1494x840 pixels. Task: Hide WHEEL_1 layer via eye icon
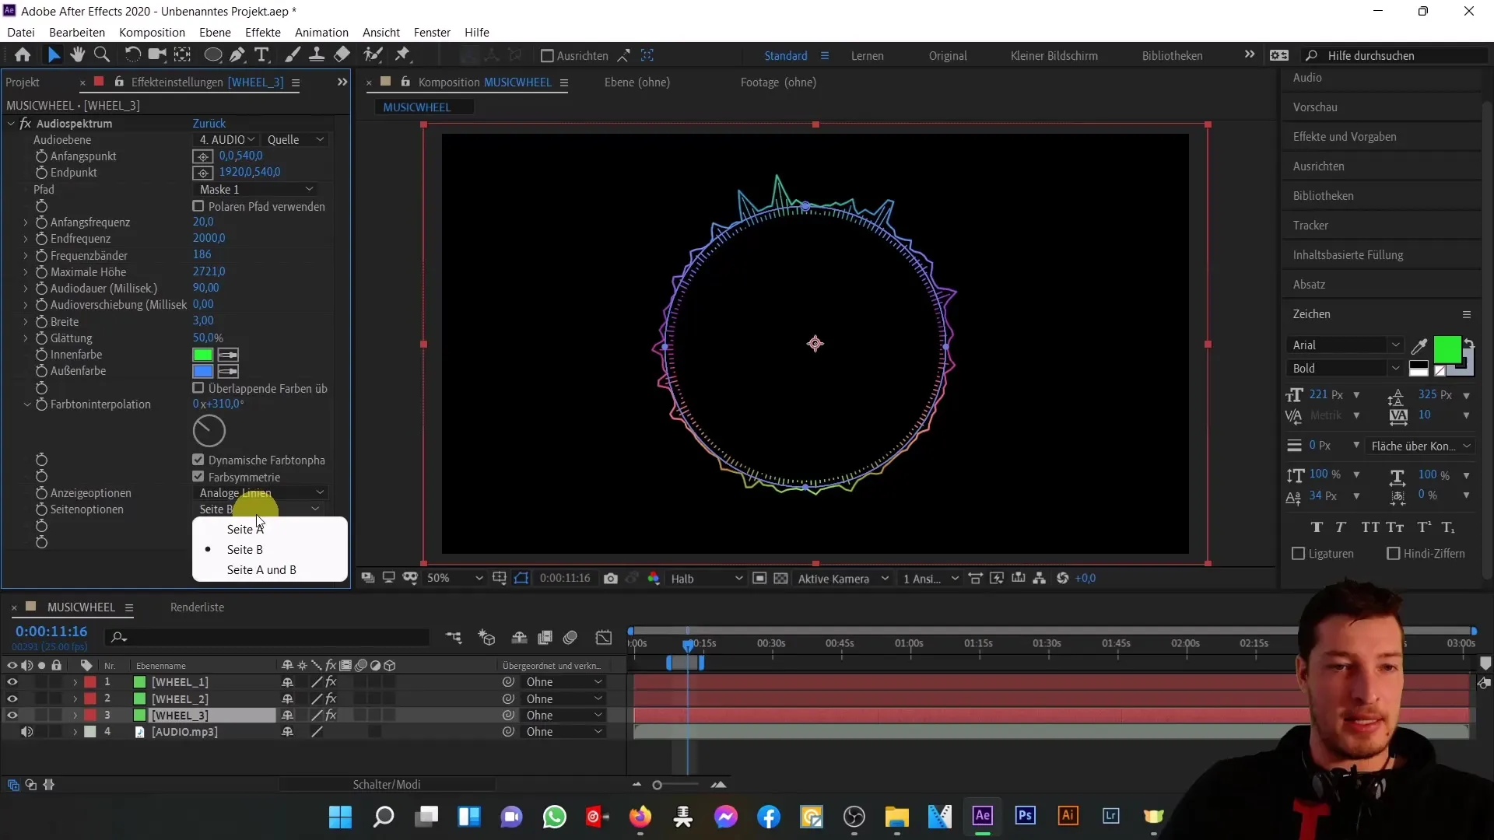click(x=12, y=682)
